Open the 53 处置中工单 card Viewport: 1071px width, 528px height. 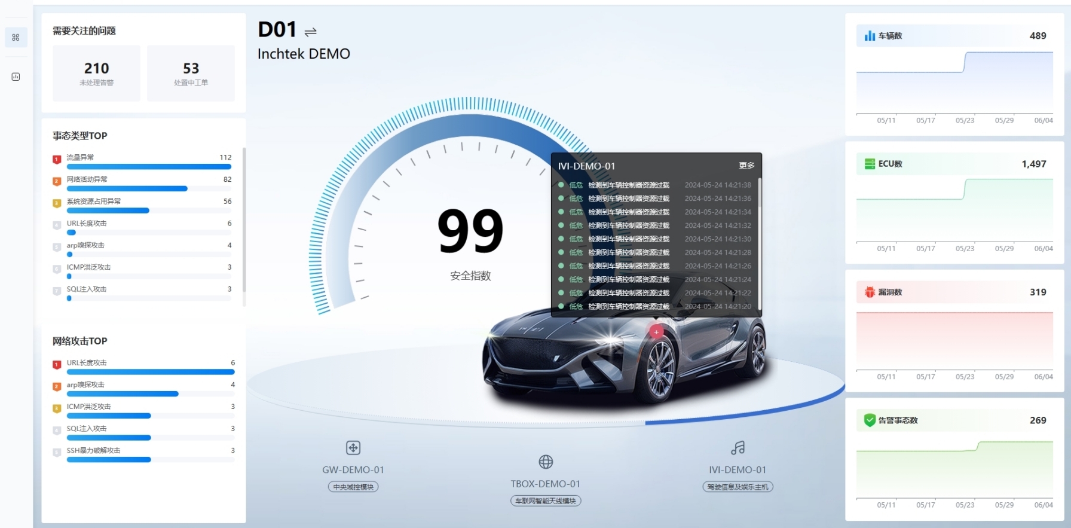191,73
